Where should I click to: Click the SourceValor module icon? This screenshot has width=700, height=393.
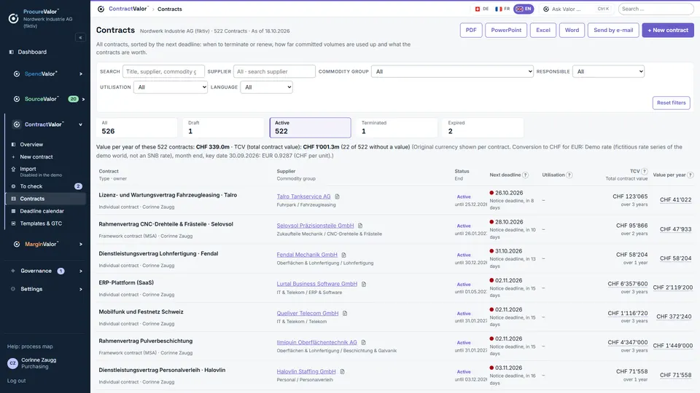click(17, 99)
